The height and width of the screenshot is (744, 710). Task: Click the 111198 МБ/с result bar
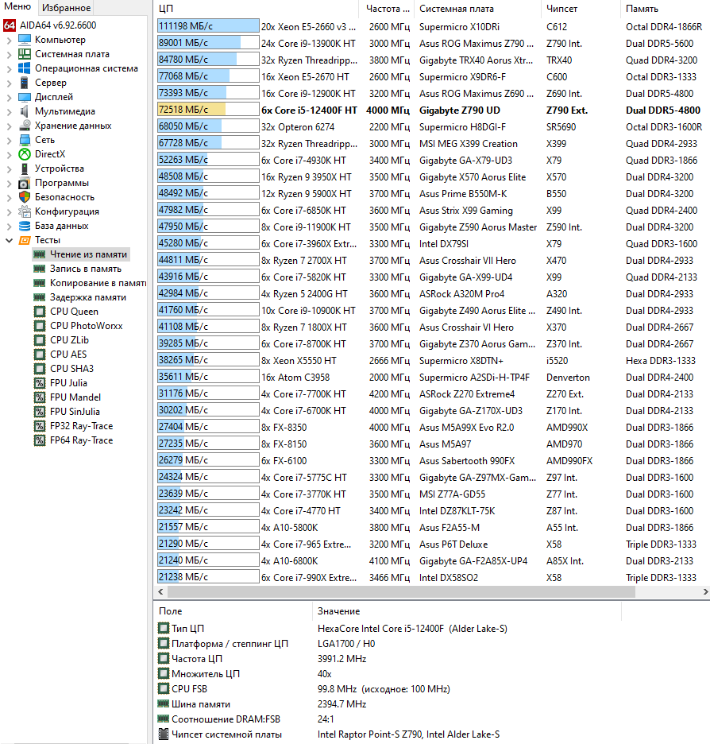(x=208, y=26)
